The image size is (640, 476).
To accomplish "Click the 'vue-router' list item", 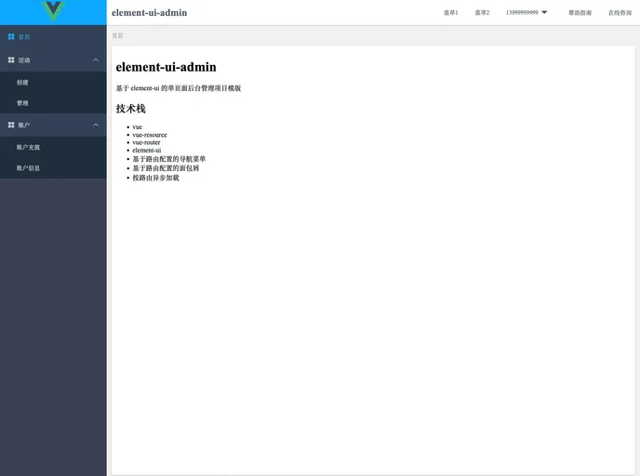I will pos(146,142).
